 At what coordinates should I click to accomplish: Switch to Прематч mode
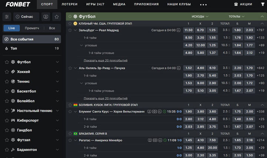point(32,28)
